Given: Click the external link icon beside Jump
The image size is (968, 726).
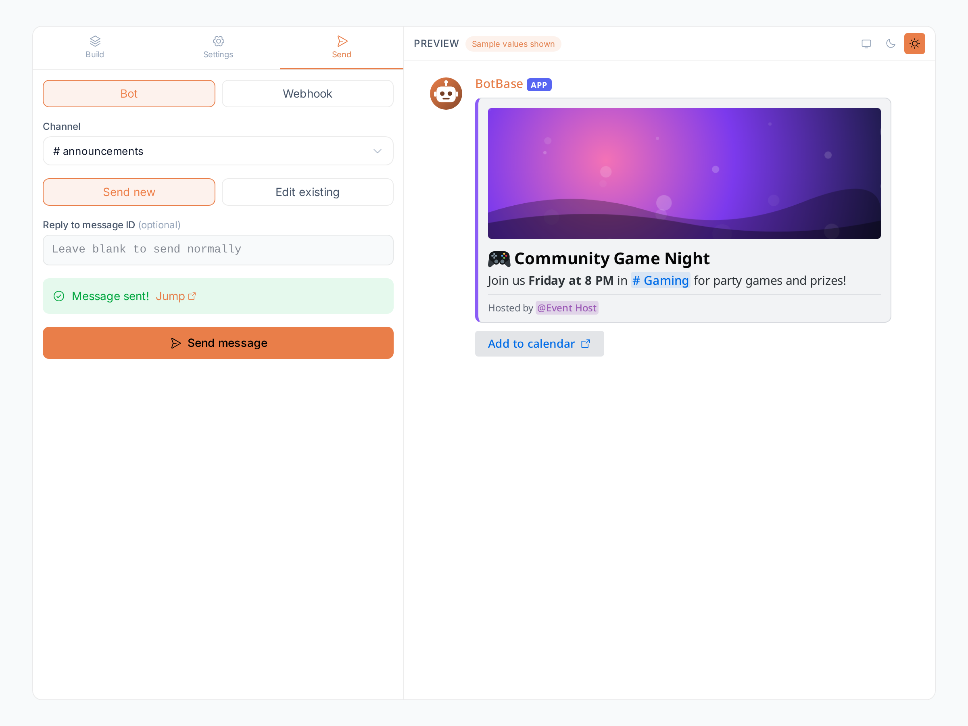Looking at the screenshot, I should [x=192, y=296].
